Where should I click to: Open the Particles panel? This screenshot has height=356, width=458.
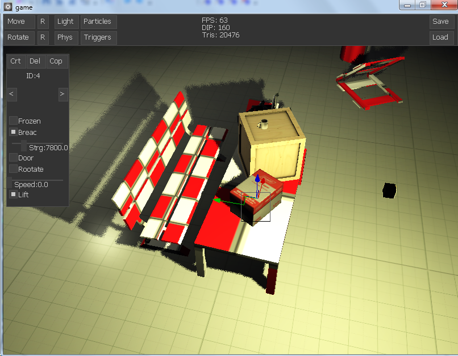tap(98, 22)
